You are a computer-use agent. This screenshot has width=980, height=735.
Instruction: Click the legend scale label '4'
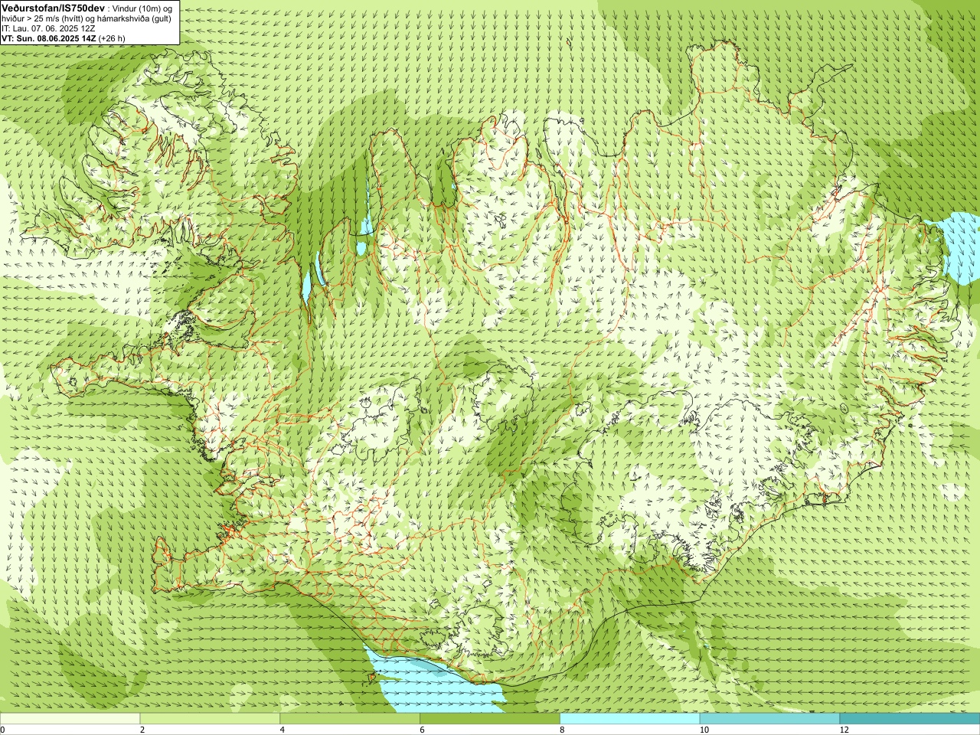coord(283,730)
